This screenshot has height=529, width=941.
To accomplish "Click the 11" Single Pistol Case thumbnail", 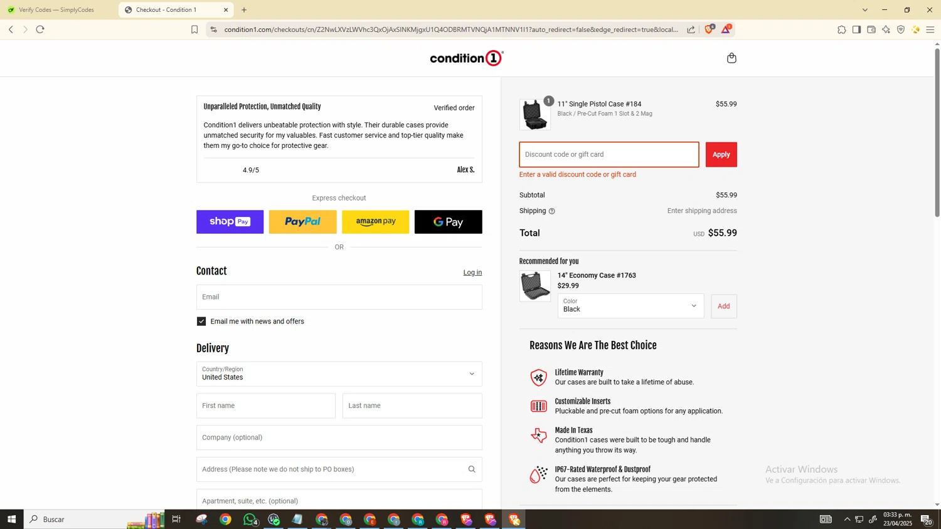I will pos(535,115).
